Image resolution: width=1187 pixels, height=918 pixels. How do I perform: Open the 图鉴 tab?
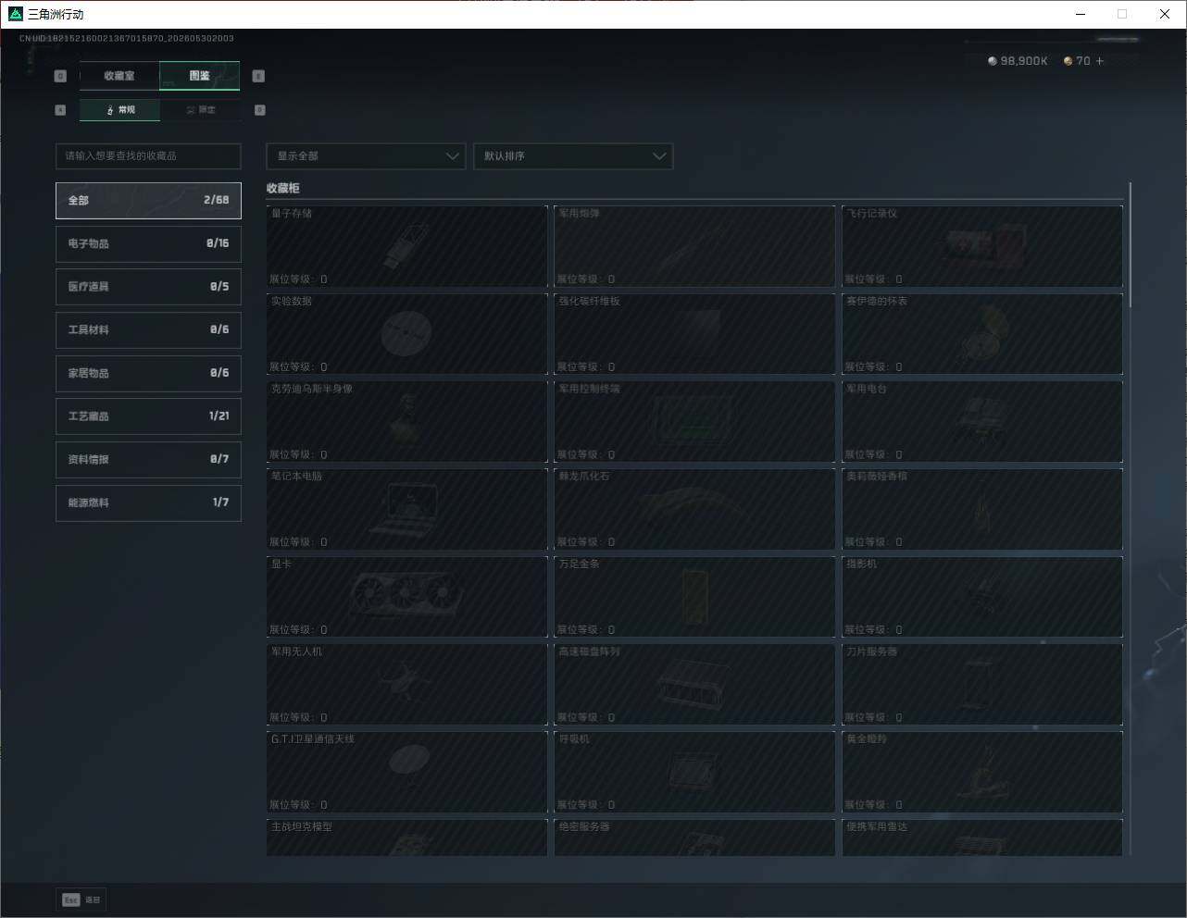pyautogui.click(x=200, y=76)
